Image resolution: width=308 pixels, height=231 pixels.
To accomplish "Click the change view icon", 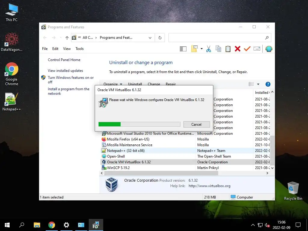I will click(x=251, y=84).
